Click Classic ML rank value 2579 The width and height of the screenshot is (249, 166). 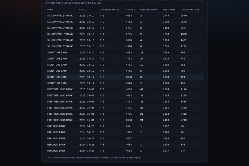(184, 15)
